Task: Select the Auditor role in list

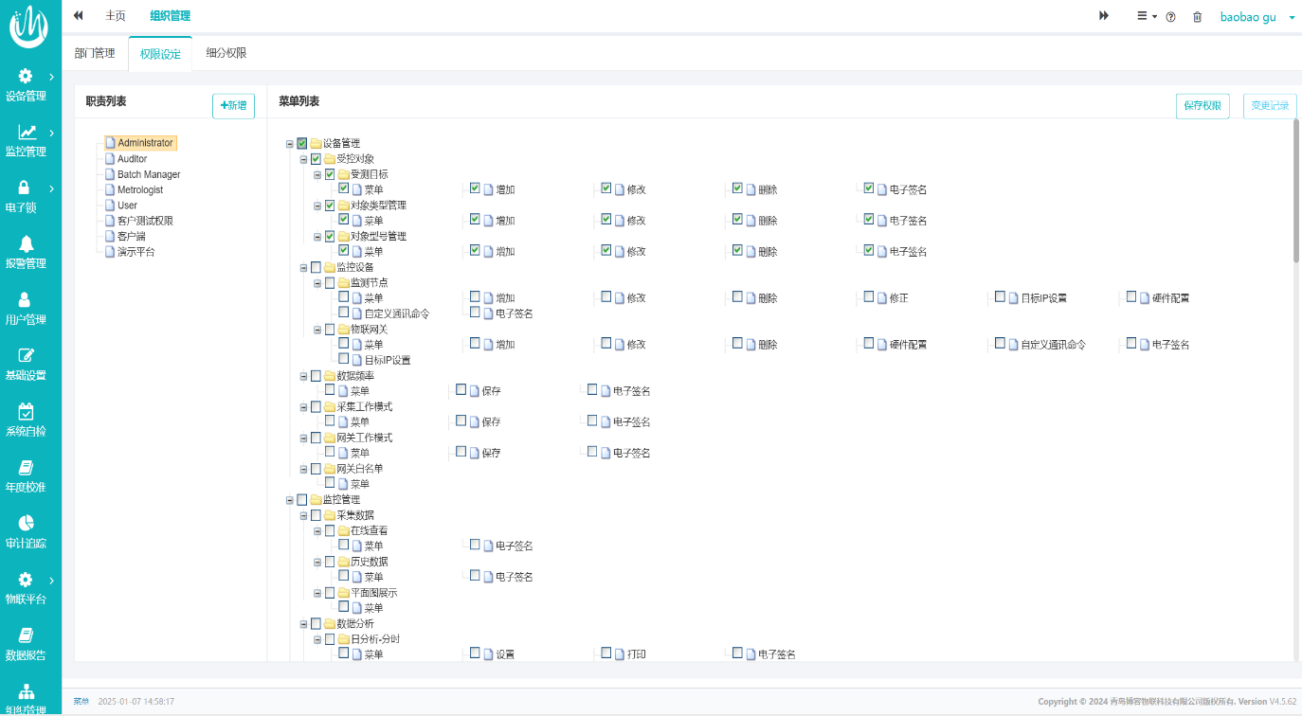Action: coord(132,159)
